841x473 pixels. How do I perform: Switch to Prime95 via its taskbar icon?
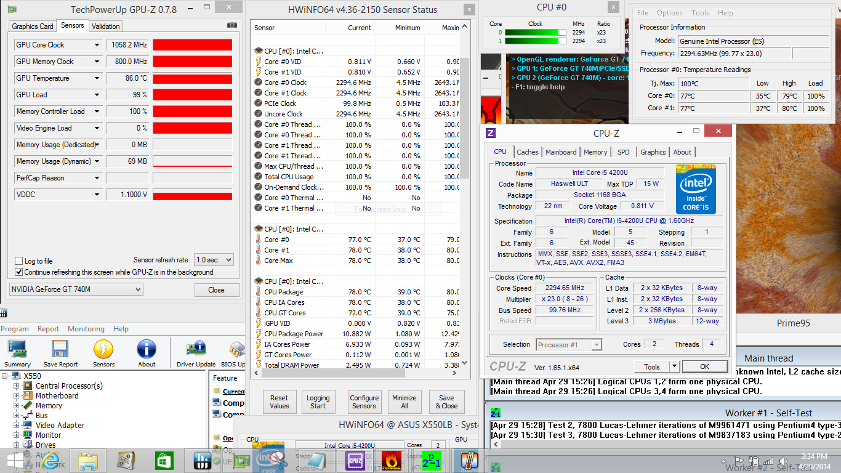coord(430,459)
